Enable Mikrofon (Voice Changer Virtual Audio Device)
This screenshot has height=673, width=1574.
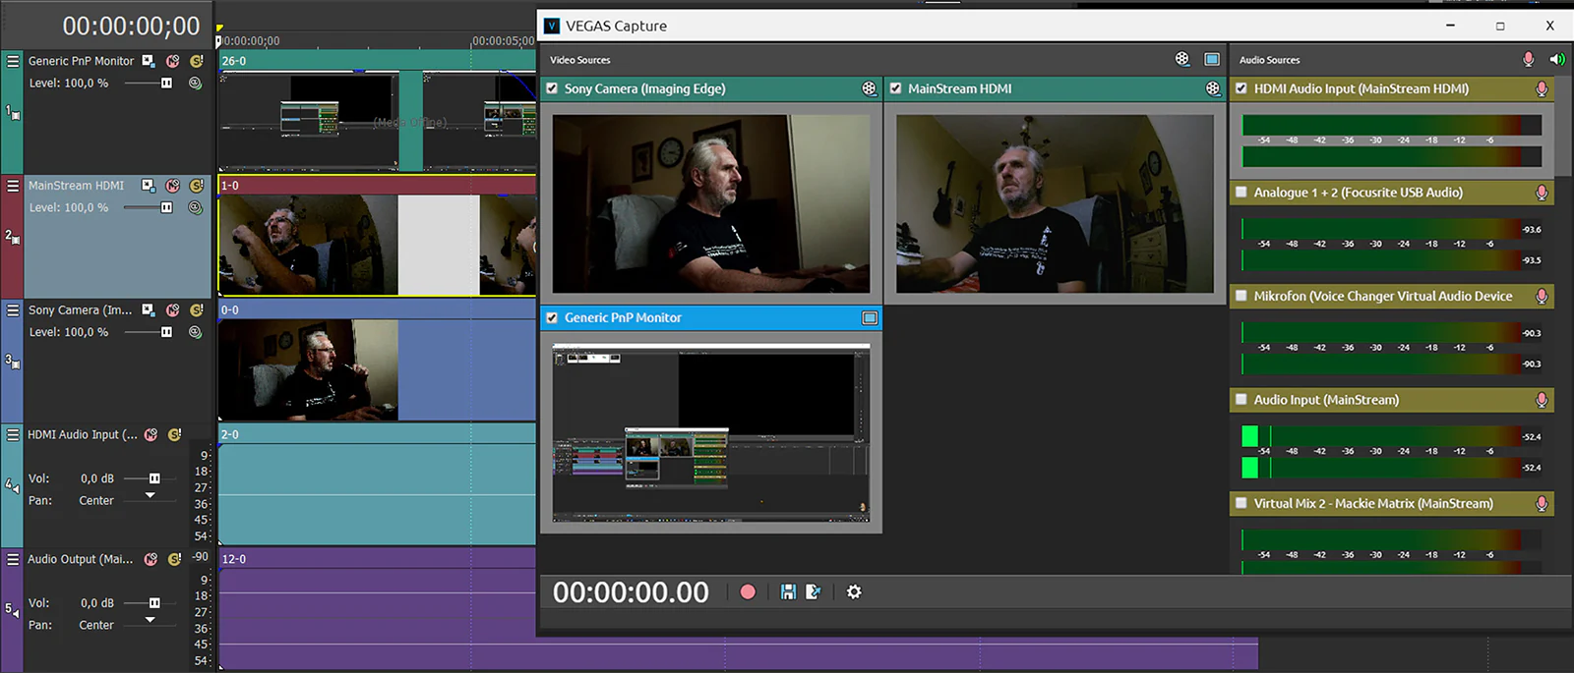(x=1241, y=296)
